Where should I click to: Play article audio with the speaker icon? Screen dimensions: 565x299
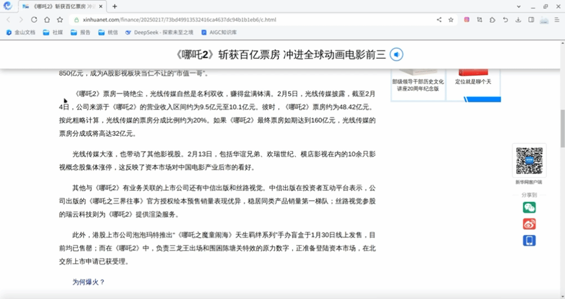[x=396, y=54]
